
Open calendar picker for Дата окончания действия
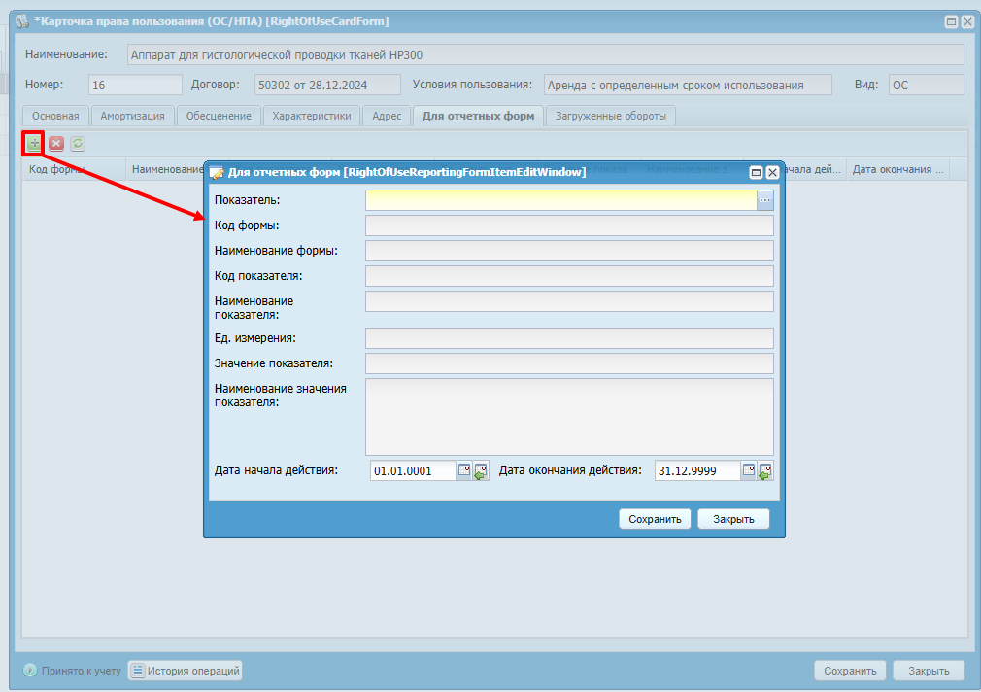tap(749, 470)
